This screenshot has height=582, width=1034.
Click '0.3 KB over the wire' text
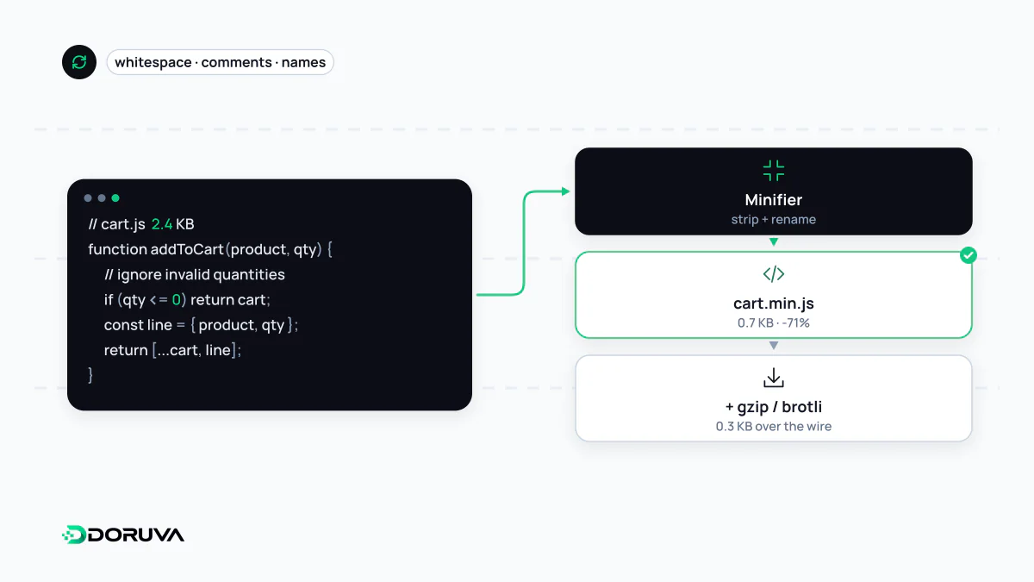[774, 426]
